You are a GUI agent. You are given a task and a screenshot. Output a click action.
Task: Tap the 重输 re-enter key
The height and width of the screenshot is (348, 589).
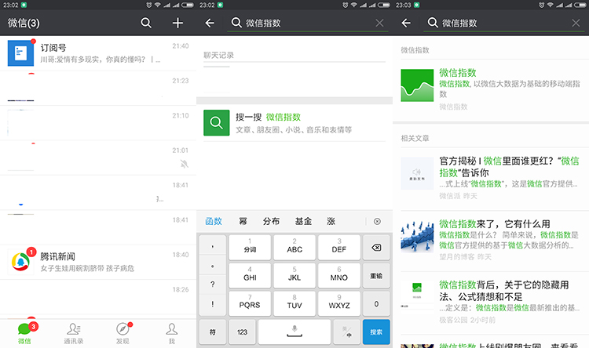[376, 276]
